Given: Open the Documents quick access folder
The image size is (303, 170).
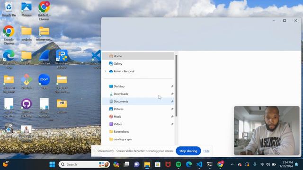Looking at the screenshot, I should click(x=138, y=102).
